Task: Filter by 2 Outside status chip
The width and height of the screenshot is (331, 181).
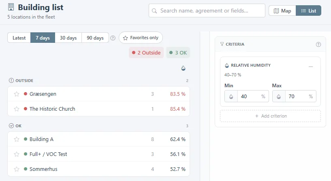Action: coord(146,53)
